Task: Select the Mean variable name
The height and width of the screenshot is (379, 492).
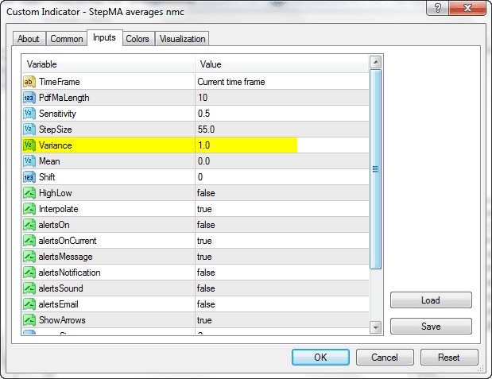Action: pyautogui.click(x=49, y=161)
